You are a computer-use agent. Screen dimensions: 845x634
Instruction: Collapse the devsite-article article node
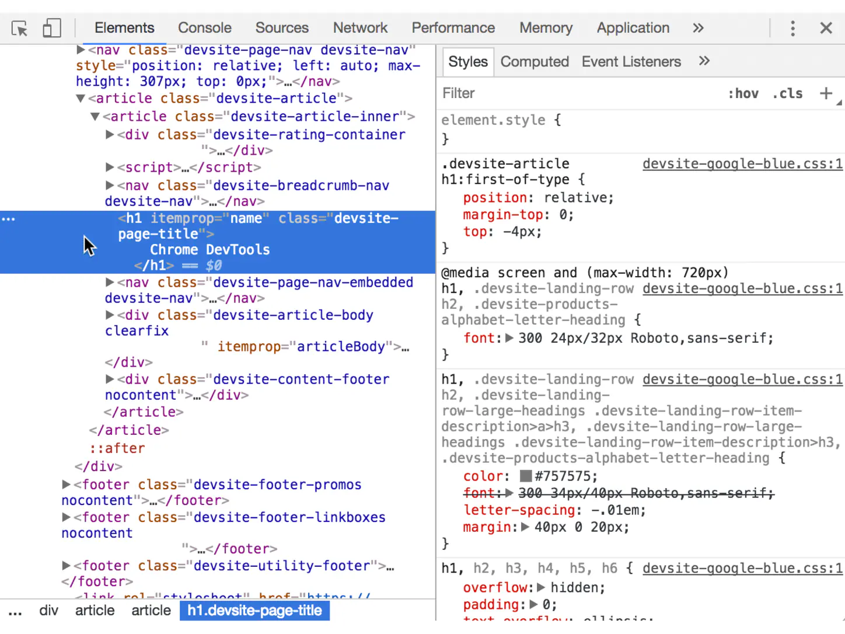click(x=81, y=99)
